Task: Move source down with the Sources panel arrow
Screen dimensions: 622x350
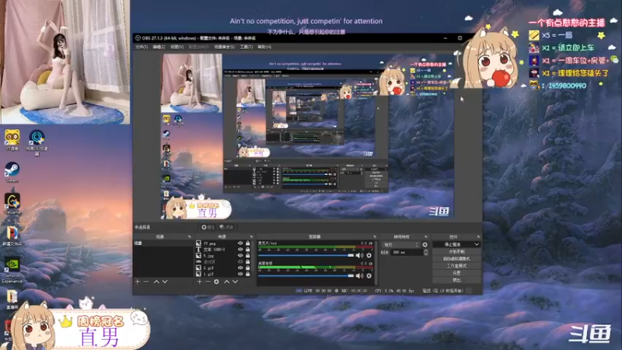Action: 235,282
